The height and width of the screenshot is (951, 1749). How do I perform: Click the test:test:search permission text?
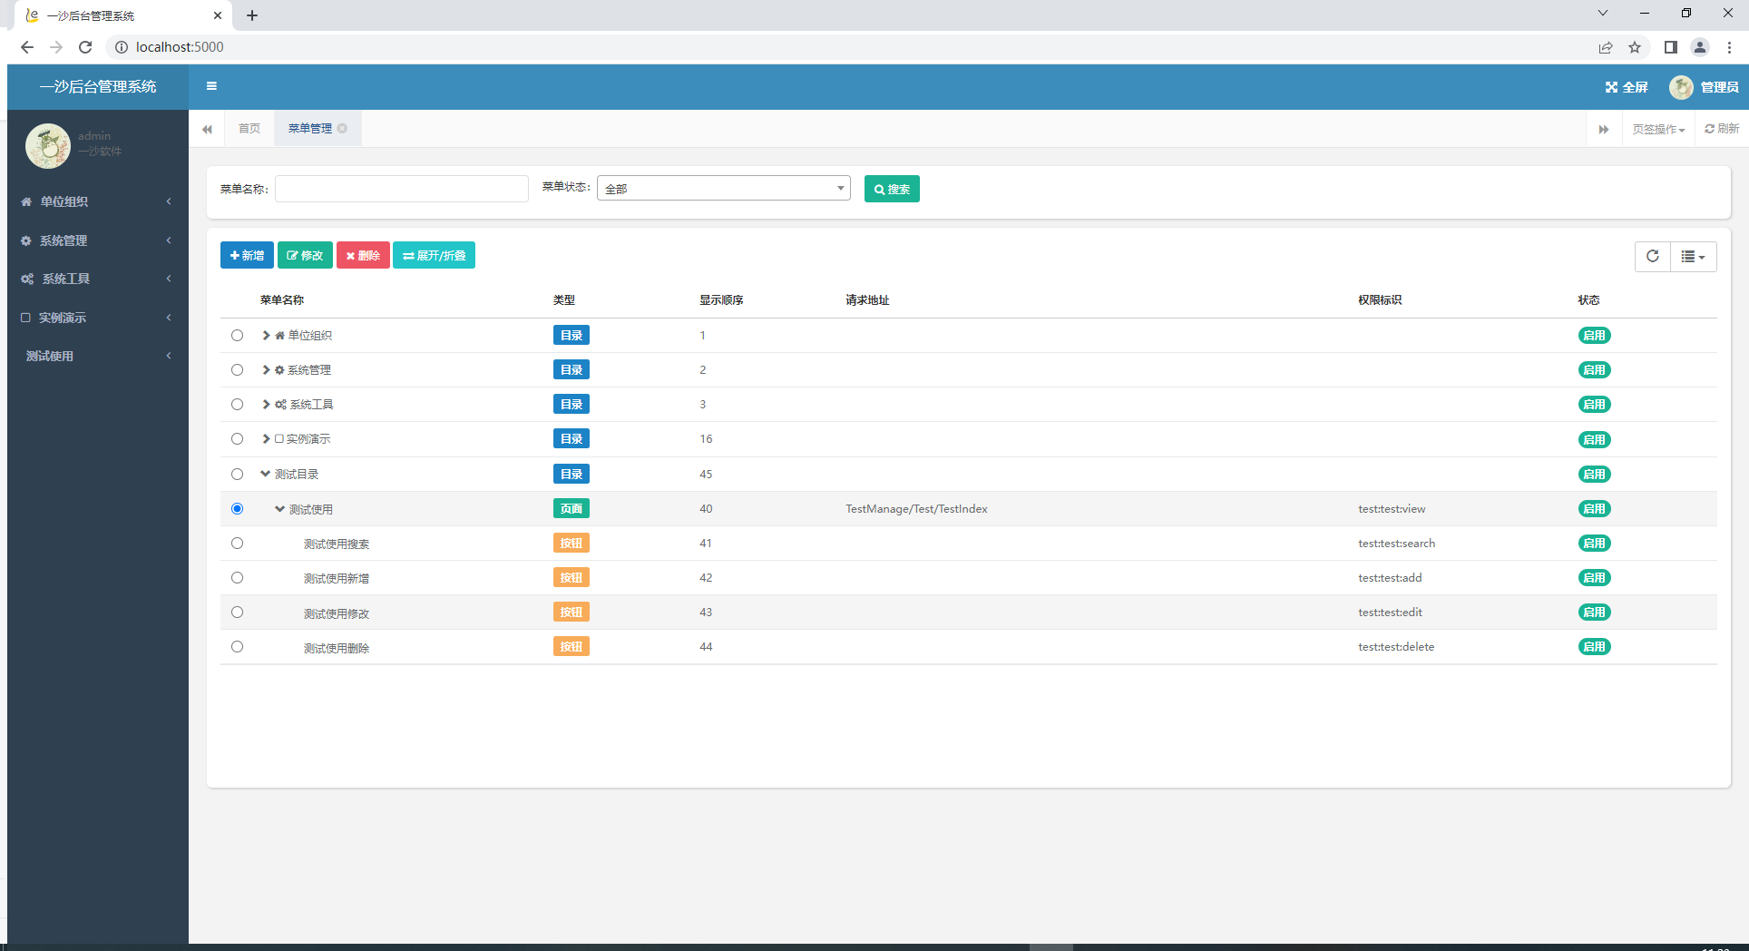click(1396, 544)
